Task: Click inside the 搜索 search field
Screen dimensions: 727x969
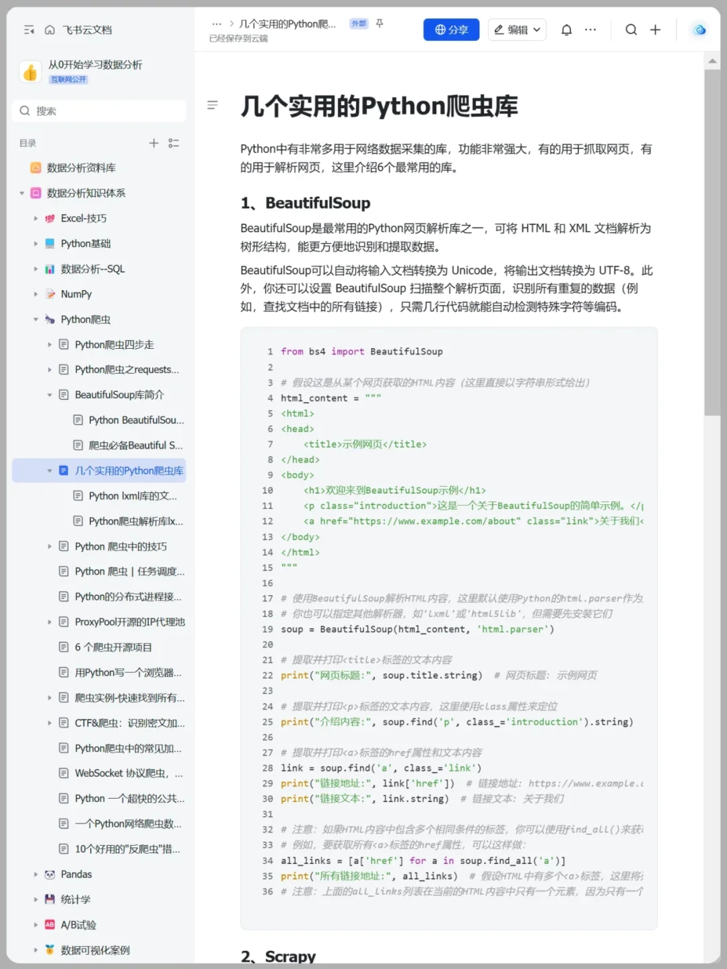Action: tap(99, 111)
